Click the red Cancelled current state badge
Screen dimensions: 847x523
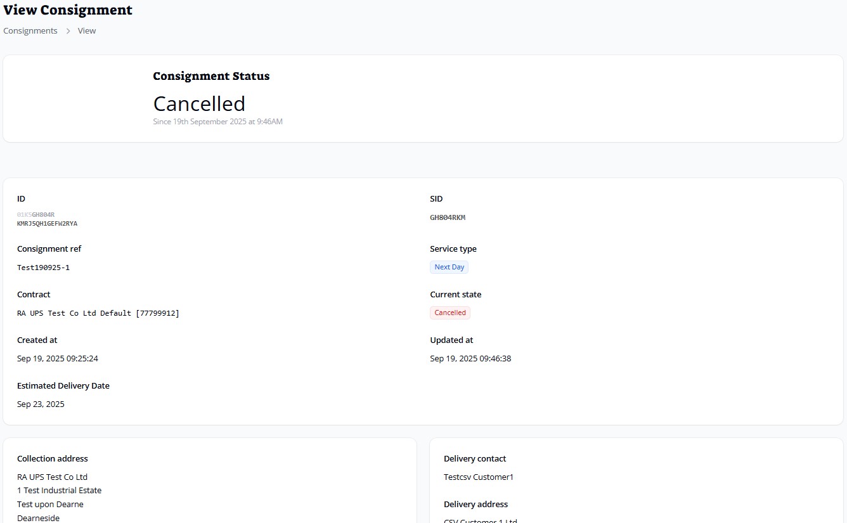click(449, 313)
